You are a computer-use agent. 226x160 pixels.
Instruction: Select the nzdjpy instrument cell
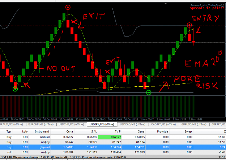click(x=45, y=142)
